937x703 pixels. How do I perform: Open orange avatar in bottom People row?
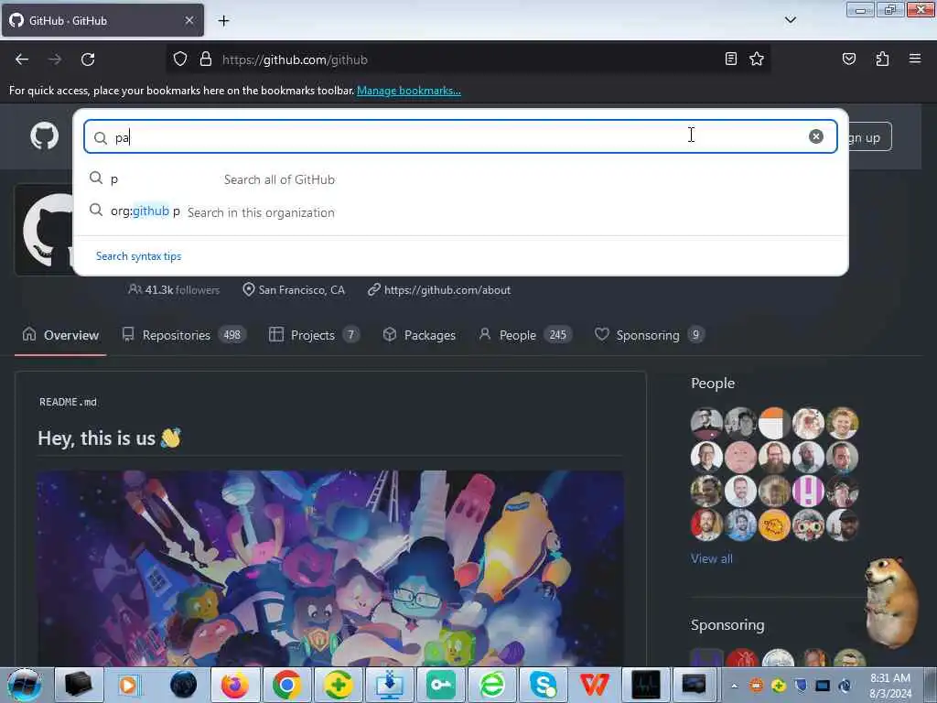[x=774, y=525]
